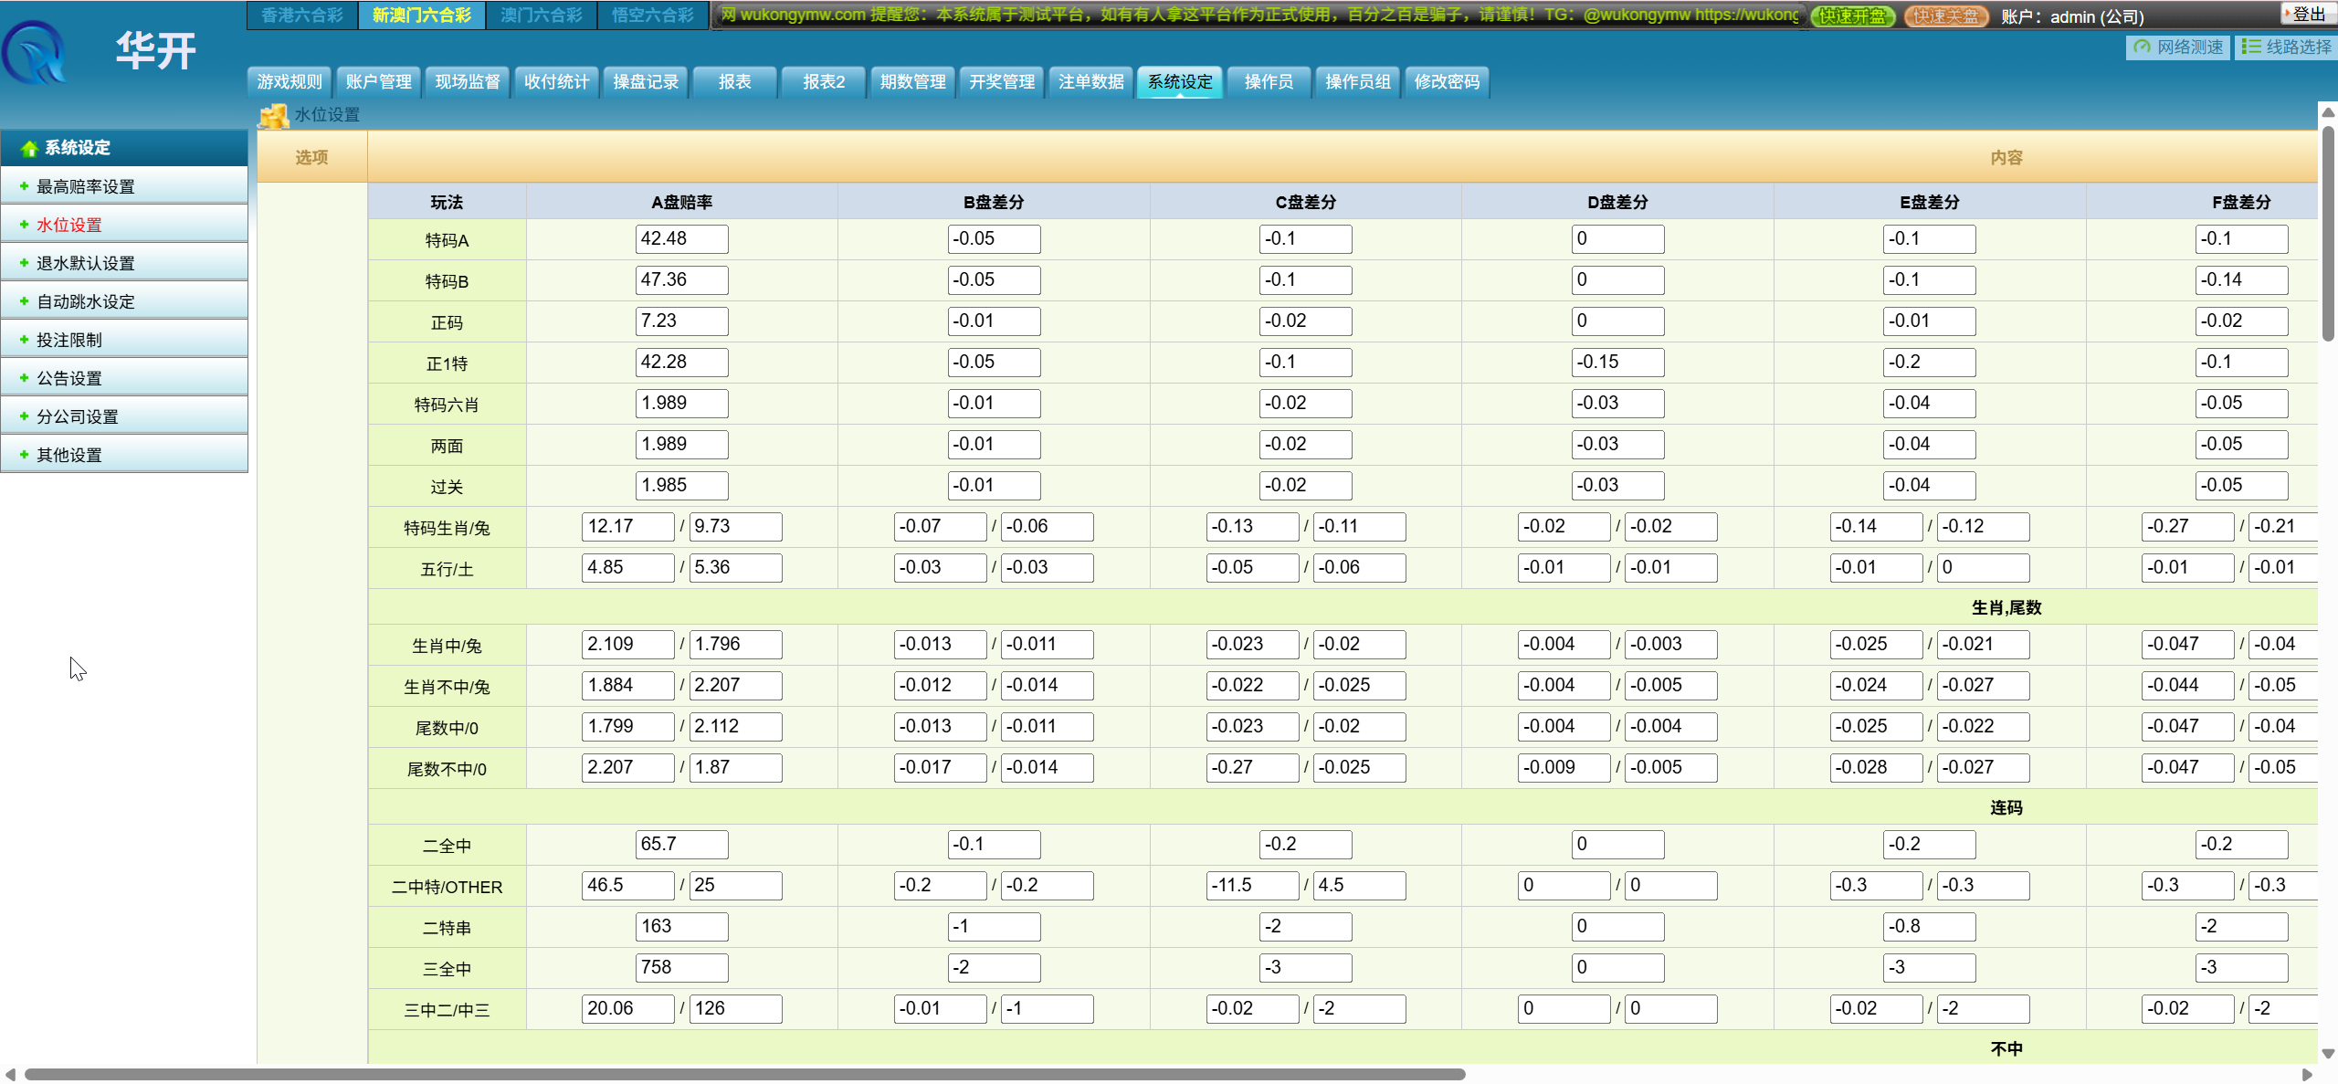Switch to 新澳门六合彩 lottery tab

[422, 16]
